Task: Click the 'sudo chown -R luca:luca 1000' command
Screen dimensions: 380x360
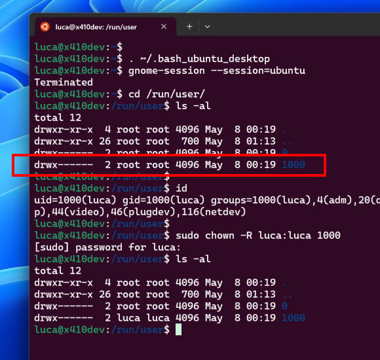Action: pyautogui.click(x=258, y=236)
